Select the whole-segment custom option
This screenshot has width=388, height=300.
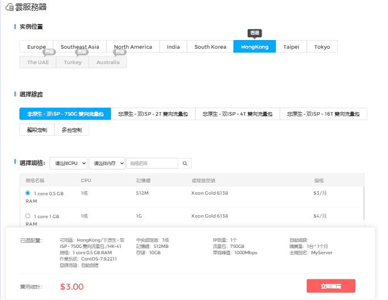[x=37, y=130]
